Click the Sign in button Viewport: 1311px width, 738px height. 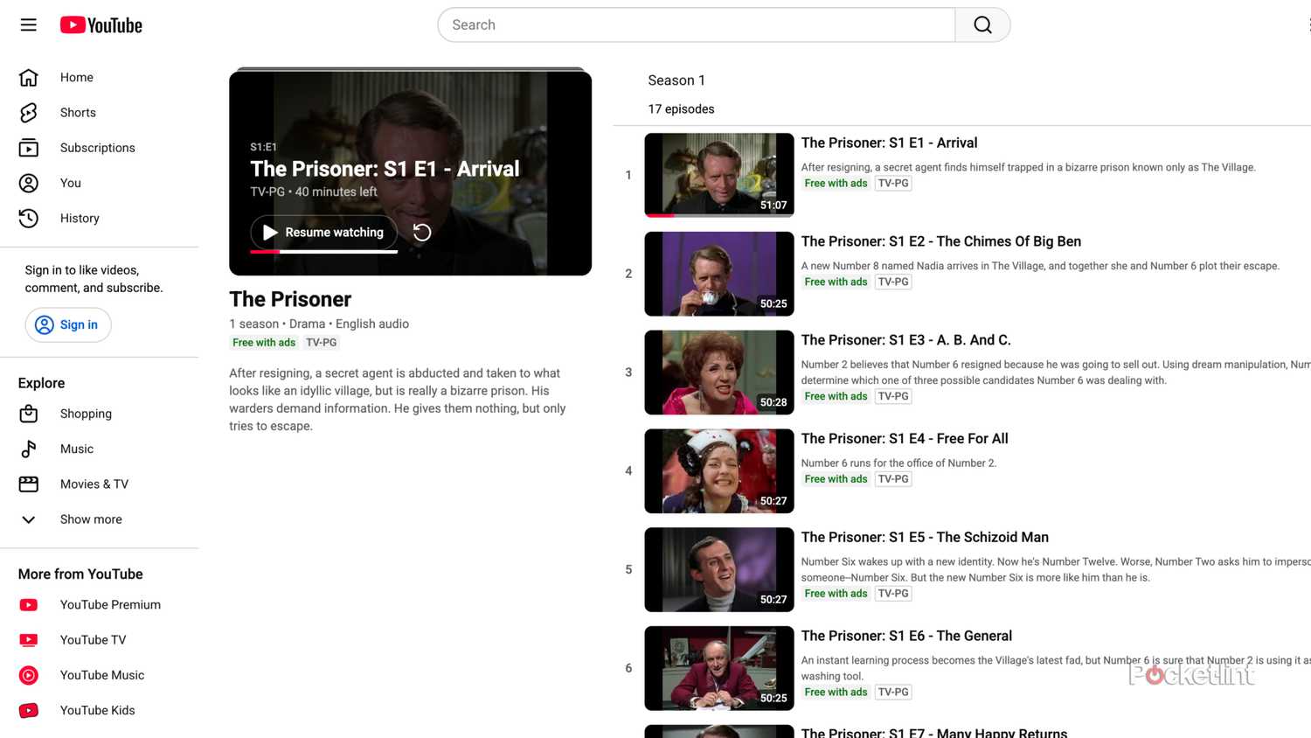(x=68, y=325)
